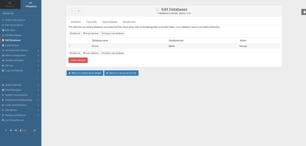Click the Manage link for domain database

(244, 46)
